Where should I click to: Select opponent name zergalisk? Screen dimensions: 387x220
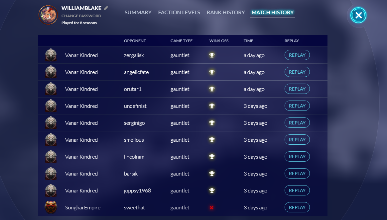pyautogui.click(x=134, y=55)
